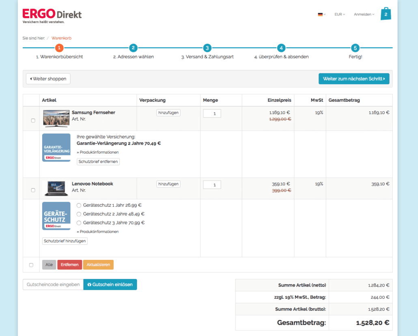418x336 pixels.
Task: Click step 2 circle Adressen wählen
Action: pyautogui.click(x=133, y=48)
